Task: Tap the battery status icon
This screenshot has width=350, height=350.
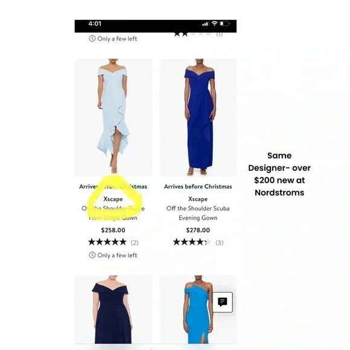Action: (x=224, y=24)
